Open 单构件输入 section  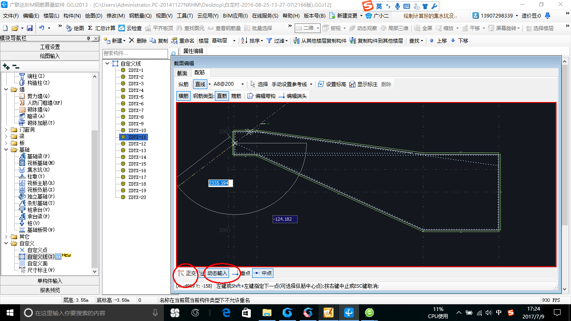point(50,281)
